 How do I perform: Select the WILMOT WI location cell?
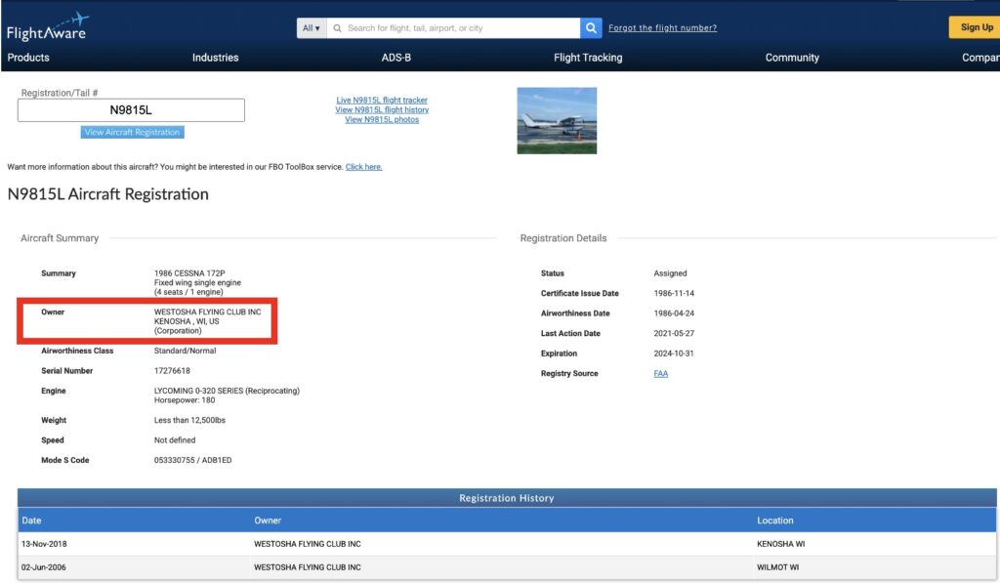click(x=777, y=567)
